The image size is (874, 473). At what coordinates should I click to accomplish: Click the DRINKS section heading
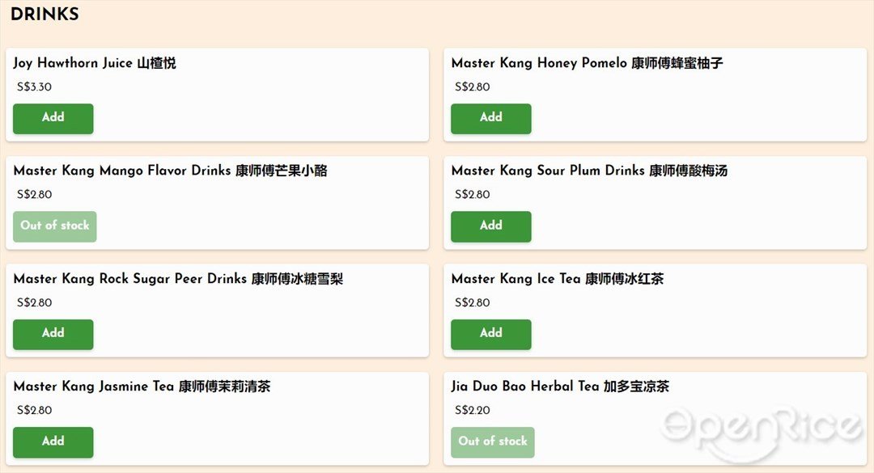pos(45,14)
